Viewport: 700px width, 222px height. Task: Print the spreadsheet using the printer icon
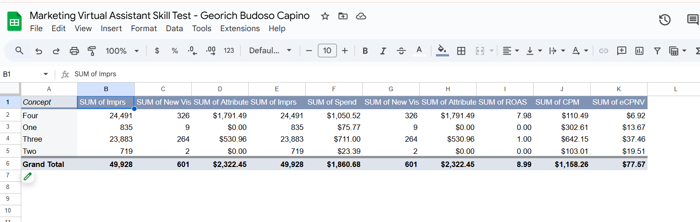pos(74,51)
